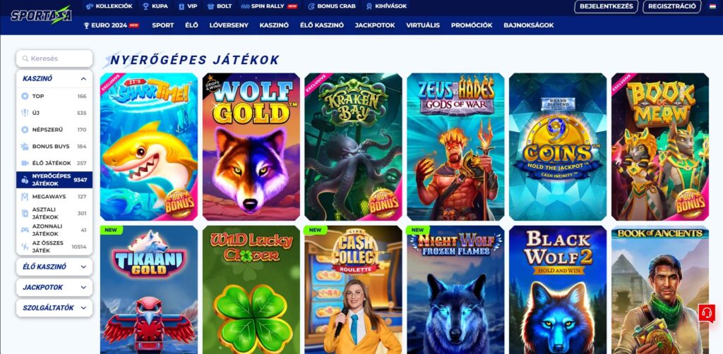The width and height of the screenshot is (723, 354).
Task: Click the Regisztráció button
Action: point(672,6)
